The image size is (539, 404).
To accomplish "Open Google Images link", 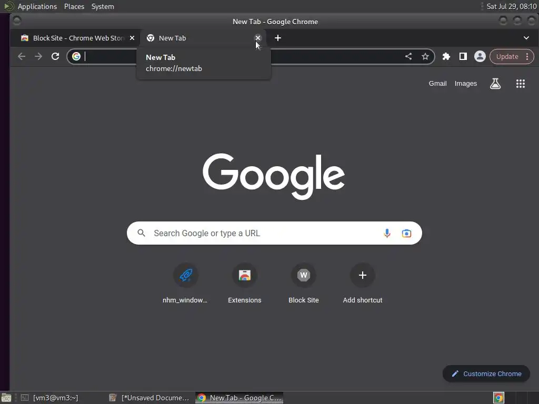I will click(465, 84).
